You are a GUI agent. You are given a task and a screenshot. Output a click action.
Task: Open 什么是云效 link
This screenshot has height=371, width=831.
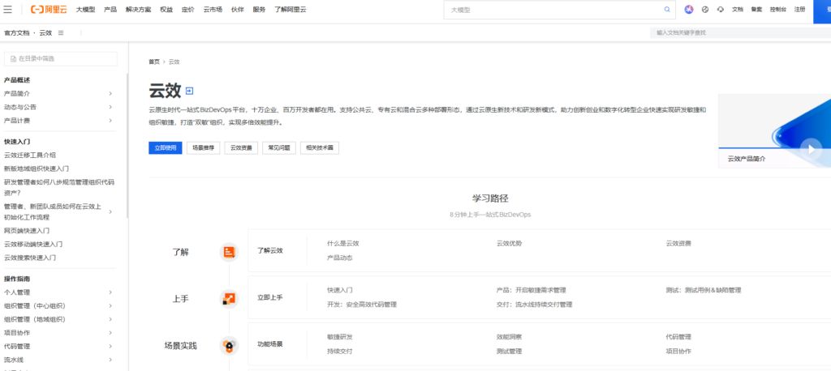click(343, 244)
